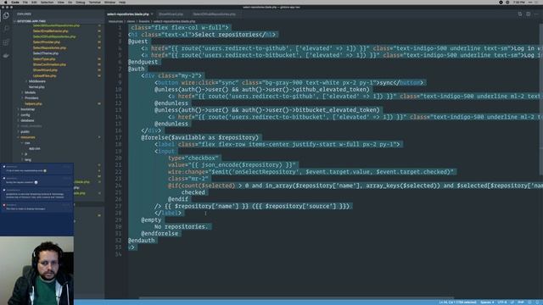The image size is (543, 305).
Task: Open the Extensions view in activity bar
Action: pyautogui.click(x=6, y=42)
